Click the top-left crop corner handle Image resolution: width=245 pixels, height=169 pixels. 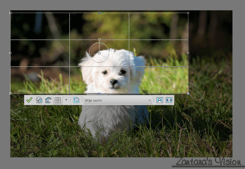(x=10, y=13)
